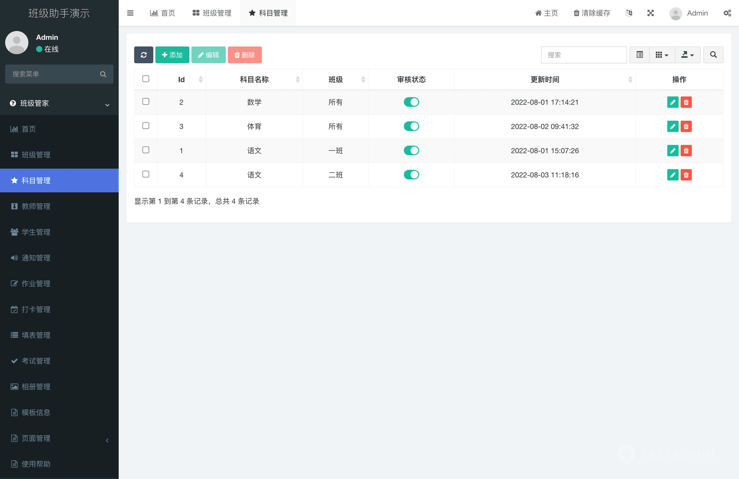Image resolution: width=739 pixels, height=479 pixels.
Task: Switch to the 班级管理 top tab
Action: (212, 13)
